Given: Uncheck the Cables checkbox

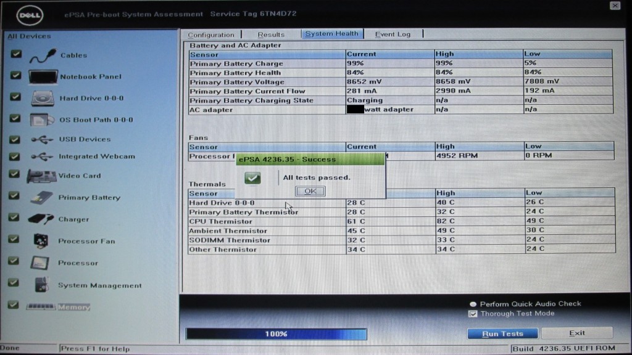Looking at the screenshot, I should pos(16,54).
